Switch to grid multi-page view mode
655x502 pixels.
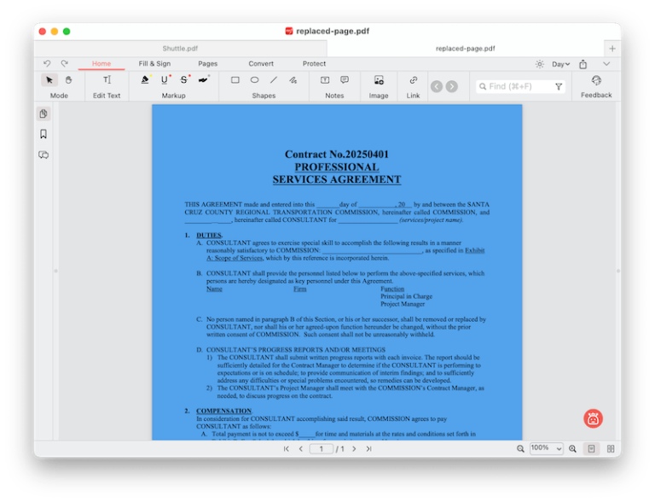pos(611,449)
